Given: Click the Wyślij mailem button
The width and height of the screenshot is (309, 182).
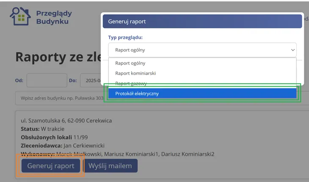Looking at the screenshot, I should coord(110,166).
